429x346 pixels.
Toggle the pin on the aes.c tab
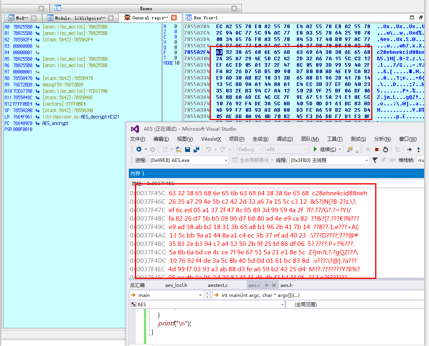266,285
